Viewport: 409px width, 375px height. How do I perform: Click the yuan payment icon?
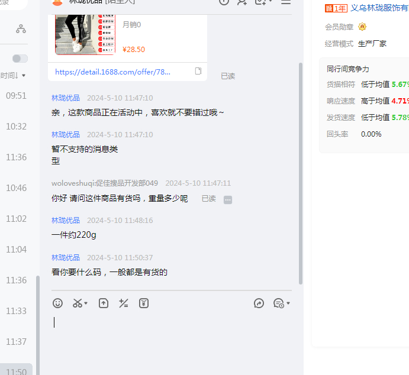tap(144, 303)
